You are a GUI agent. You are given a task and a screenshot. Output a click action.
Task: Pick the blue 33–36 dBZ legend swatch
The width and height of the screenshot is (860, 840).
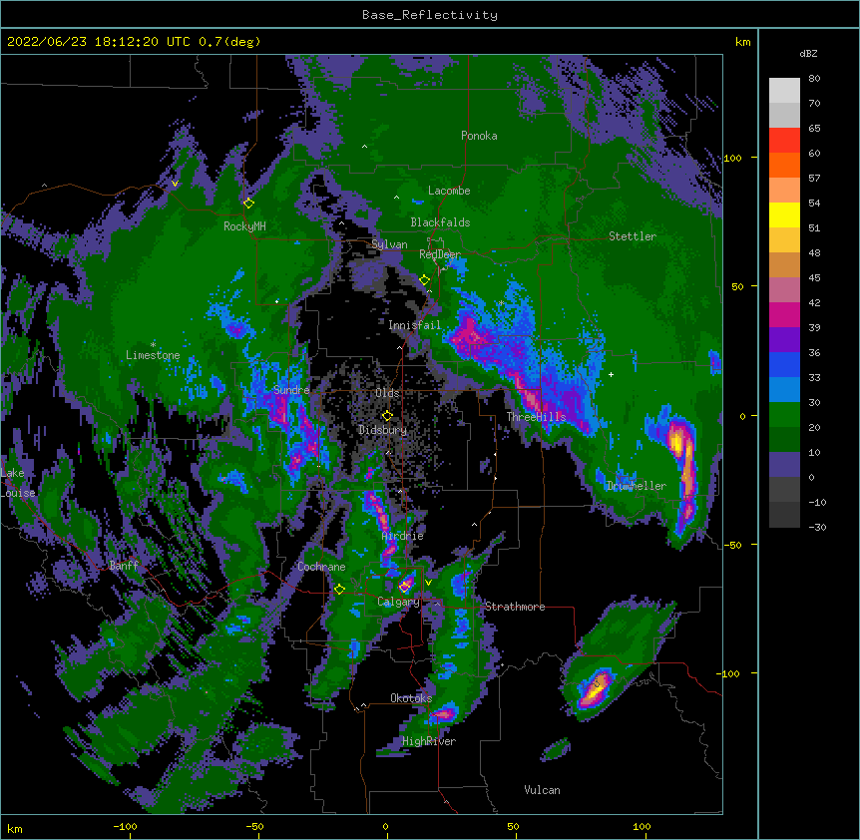point(784,365)
